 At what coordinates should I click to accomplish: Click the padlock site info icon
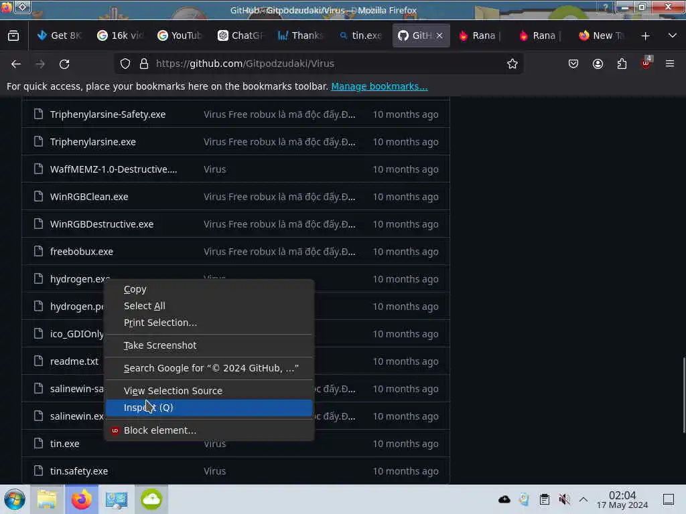144,64
